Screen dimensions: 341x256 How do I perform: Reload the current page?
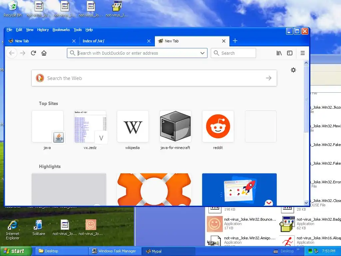tap(33, 53)
